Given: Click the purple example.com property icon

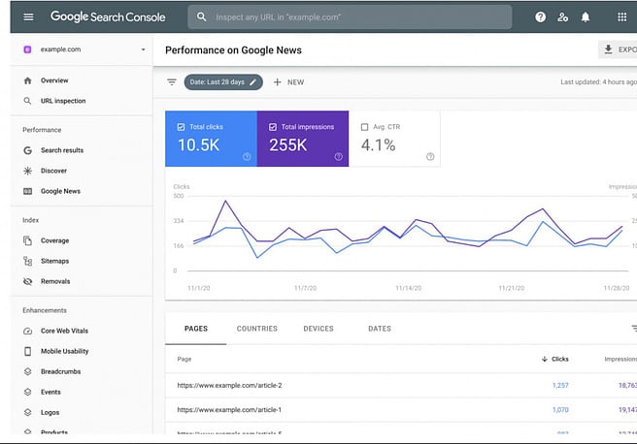Looking at the screenshot, I should click(x=27, y=49).
